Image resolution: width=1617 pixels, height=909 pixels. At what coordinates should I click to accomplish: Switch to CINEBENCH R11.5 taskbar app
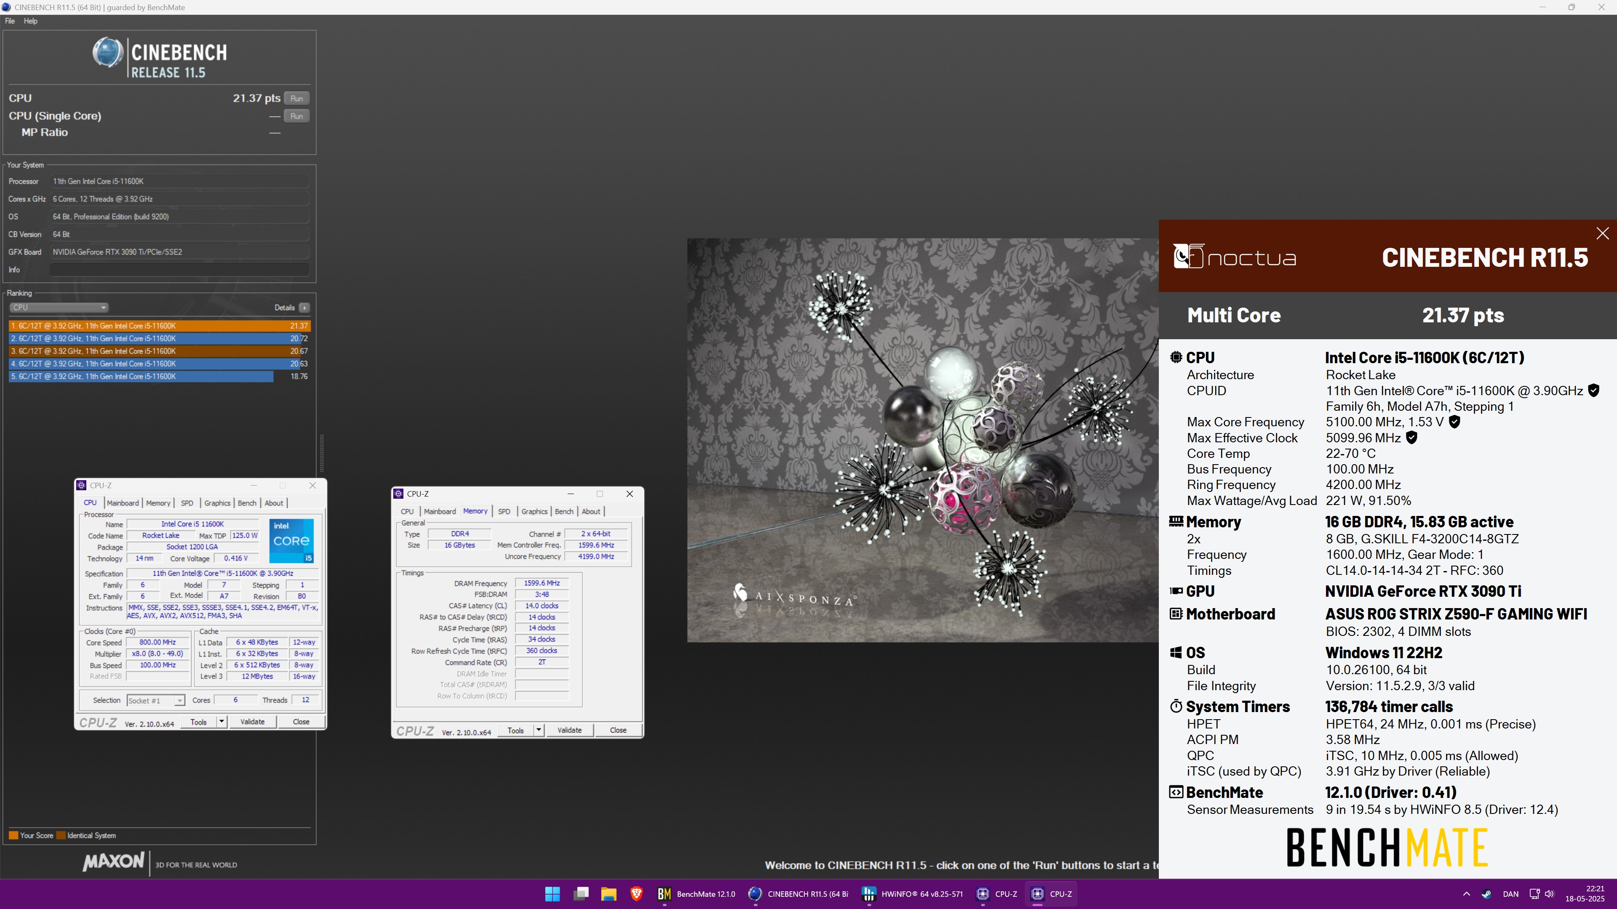(x=798, y=894)
